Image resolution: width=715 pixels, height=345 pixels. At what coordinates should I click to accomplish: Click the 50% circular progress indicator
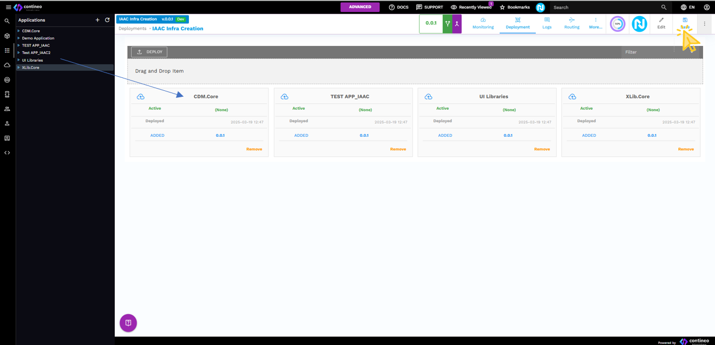click(618, 24)
